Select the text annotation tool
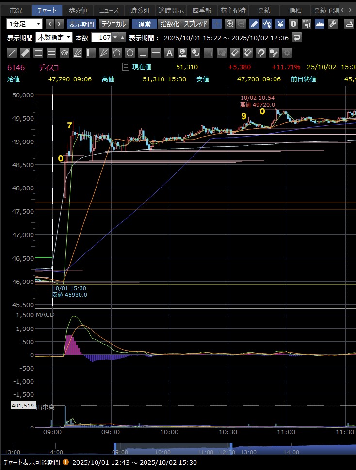356x470 pixels. [169, 53]
